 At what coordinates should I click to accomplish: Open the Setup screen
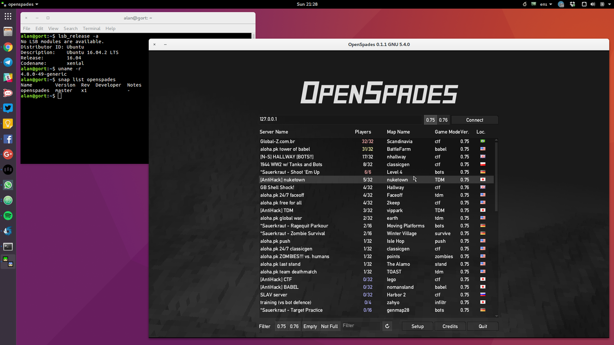[417, 326]
